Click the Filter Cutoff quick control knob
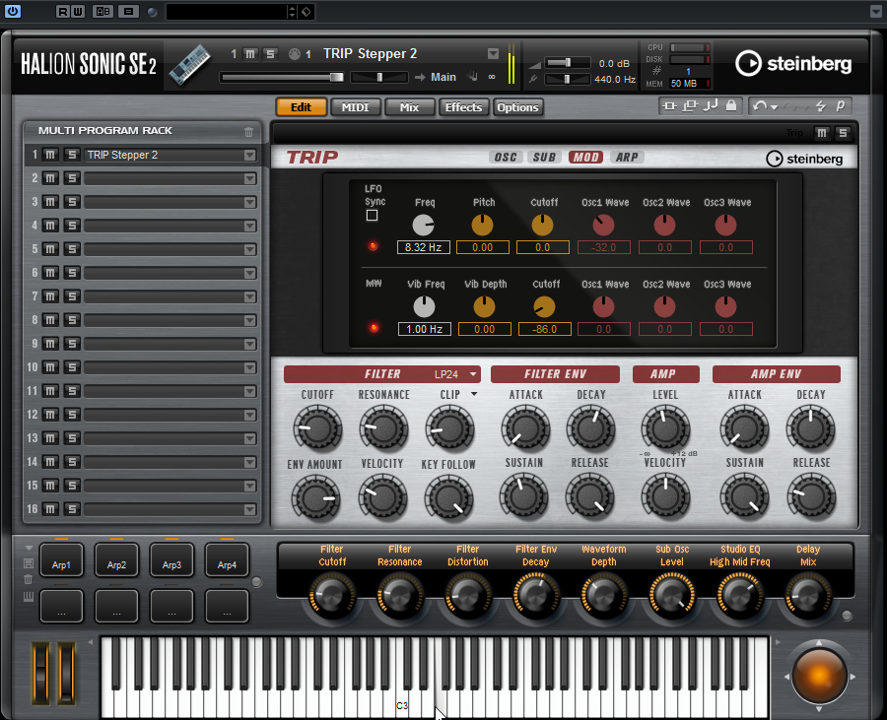The image size is (887, 720). 332,595
